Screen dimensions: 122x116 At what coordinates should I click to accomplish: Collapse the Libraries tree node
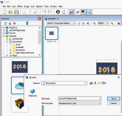pyautogui.click(x=4, y=36)
